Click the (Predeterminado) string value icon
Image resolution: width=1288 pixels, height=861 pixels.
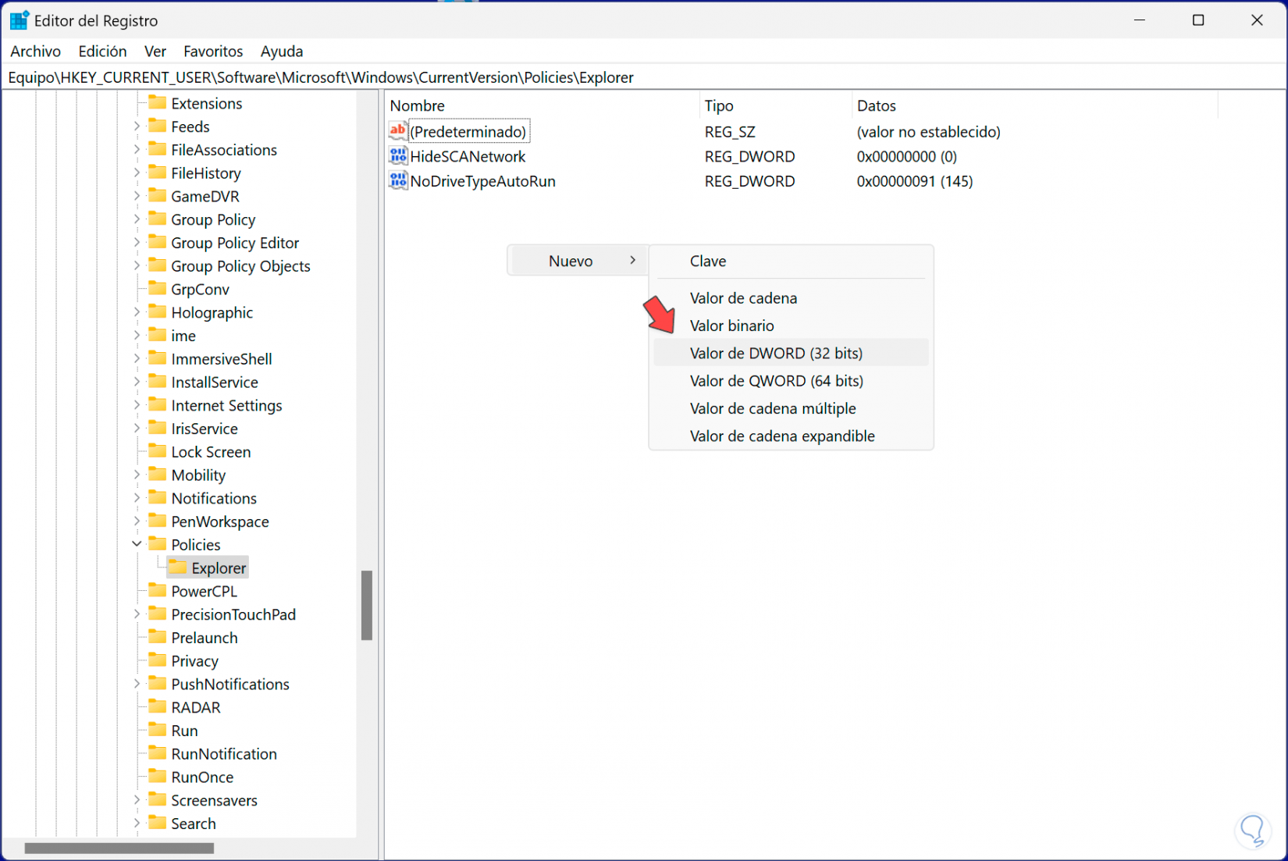[x=398, y=131]
